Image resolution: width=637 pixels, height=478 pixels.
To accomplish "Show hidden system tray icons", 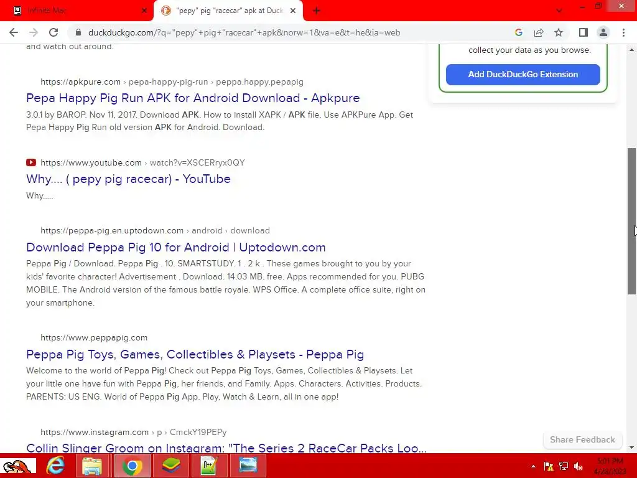I will click(x=533, y=467).
